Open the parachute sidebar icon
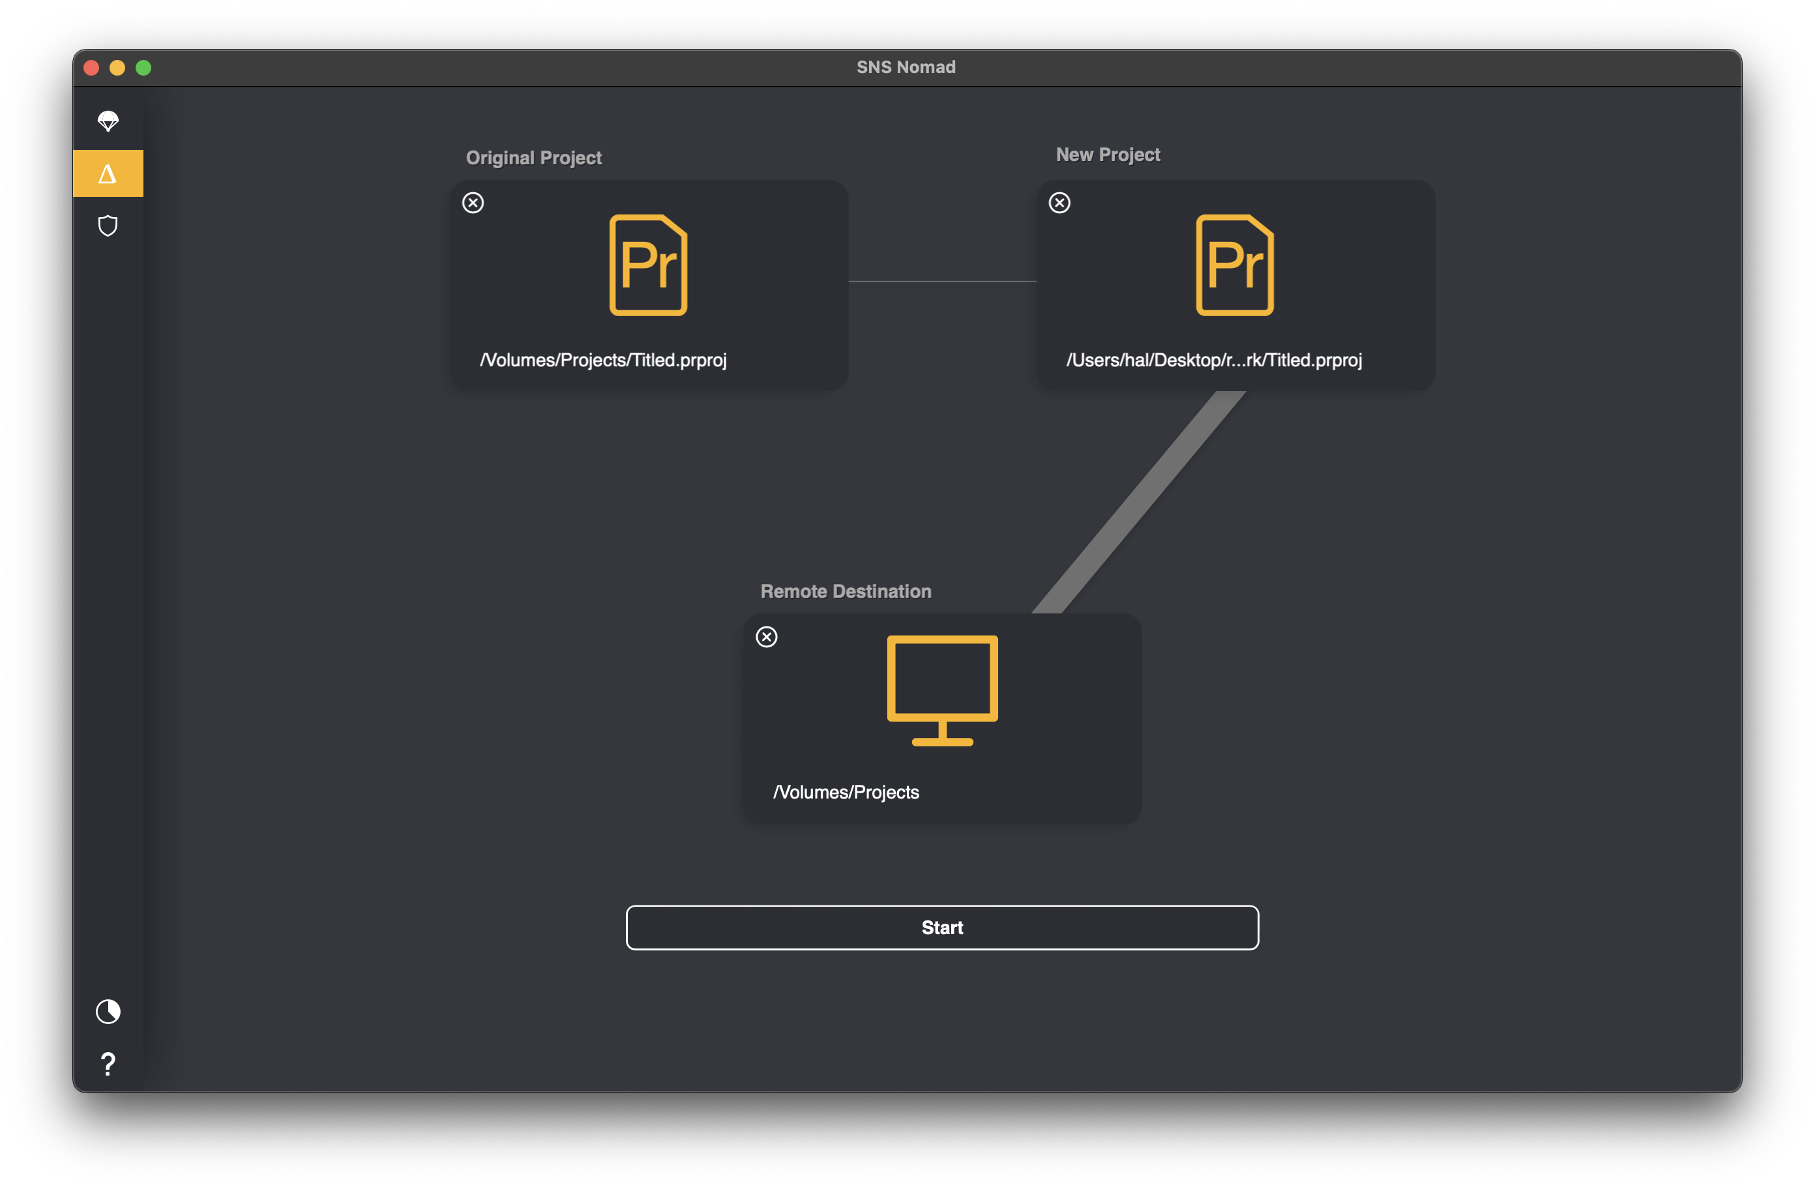The height and width of the screenshot is (1189, 1815). pyautogui.click(x=108, y=121)
